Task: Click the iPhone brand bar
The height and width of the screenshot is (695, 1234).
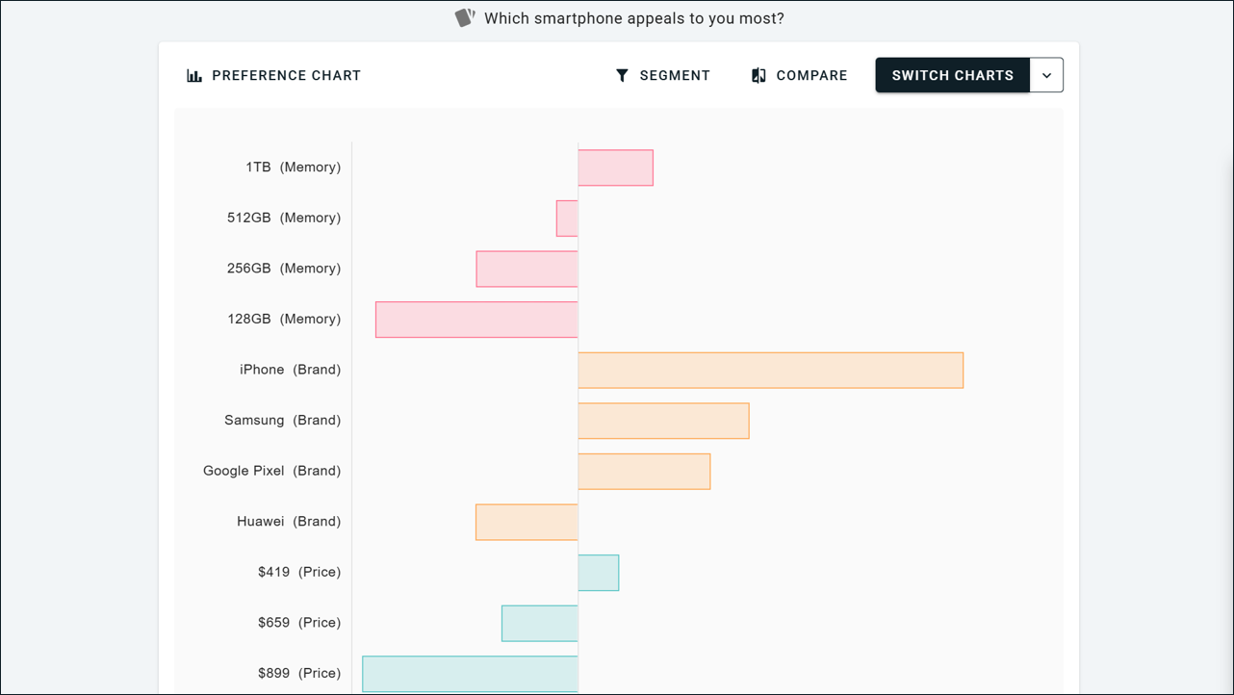Action: pyautogui.click(x=770, y=370)
